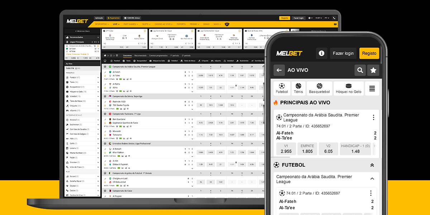Image resolution: width=430 pixels, height=215 pixels.
Task: Click the phone contact icon in laptop header
Action: coord(334,18)
